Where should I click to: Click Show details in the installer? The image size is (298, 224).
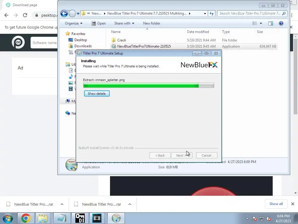click(x=97, y=94)
